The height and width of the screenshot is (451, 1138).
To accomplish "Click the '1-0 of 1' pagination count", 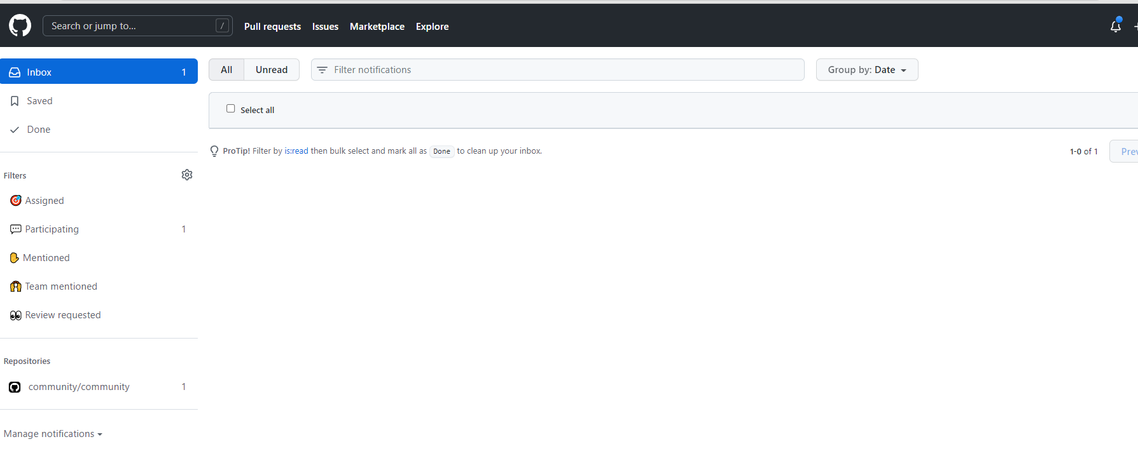I will pyautogui.click(x=1084, y=151).
